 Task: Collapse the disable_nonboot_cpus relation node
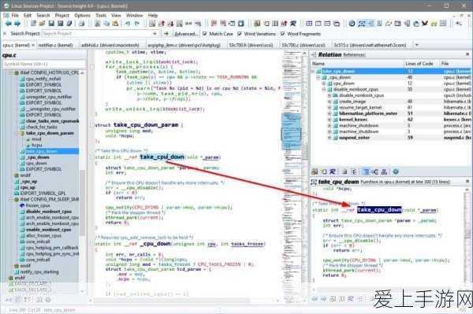324,90
